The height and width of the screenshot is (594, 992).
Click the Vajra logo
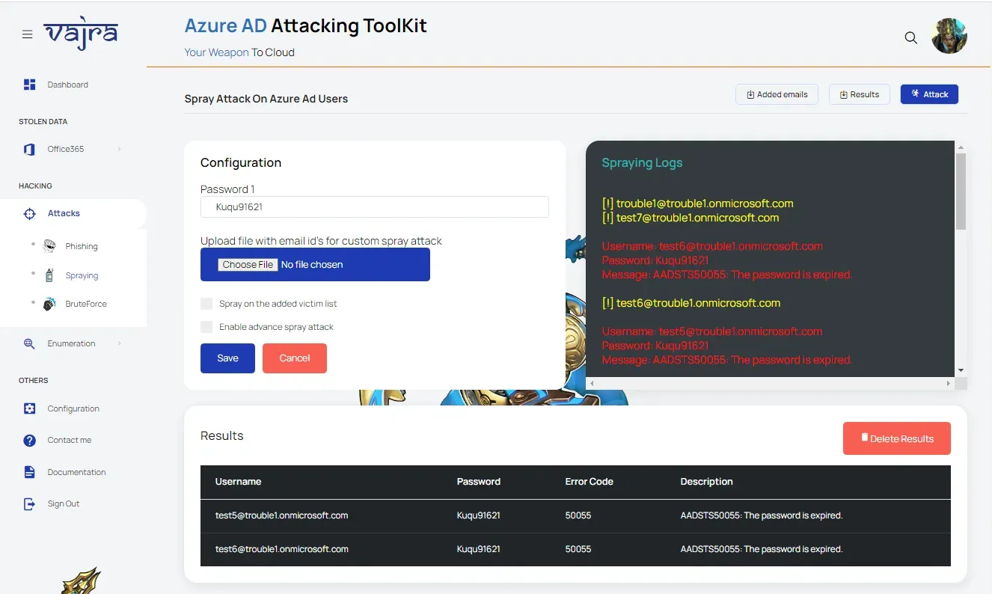pyautogui.click(x=81, y=34)
